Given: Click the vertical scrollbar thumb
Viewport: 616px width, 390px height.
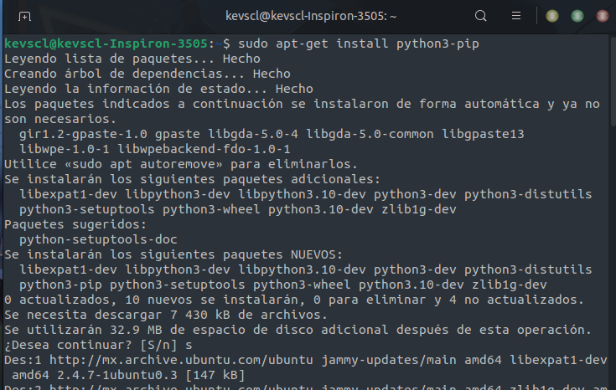Looking at the screenshot, I should pos(613,81).
